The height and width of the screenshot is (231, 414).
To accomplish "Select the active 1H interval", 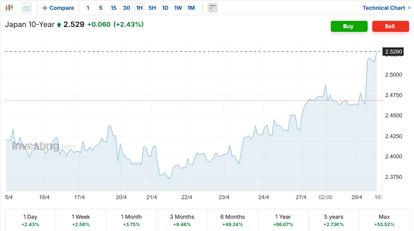I will [x=139, y=8].
